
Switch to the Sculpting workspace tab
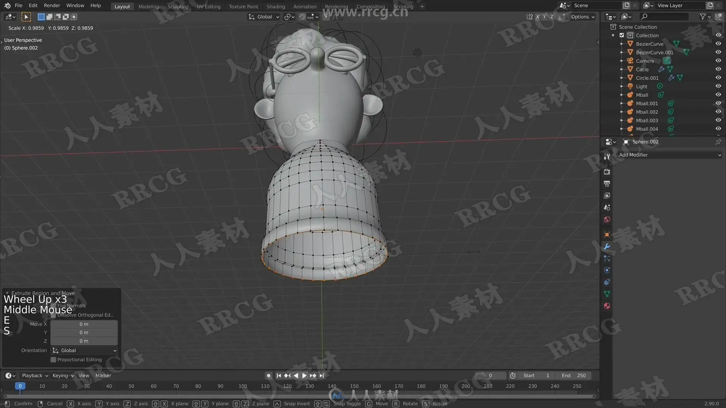[178, 6]
